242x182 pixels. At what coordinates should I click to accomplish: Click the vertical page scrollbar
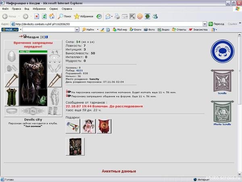239,101
